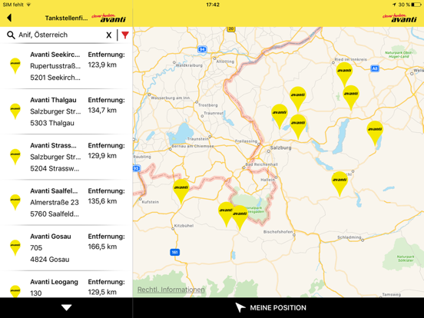Viewport: 424px width, 318px height.
Task: Click the magnifier search icon
Action: 11,35
